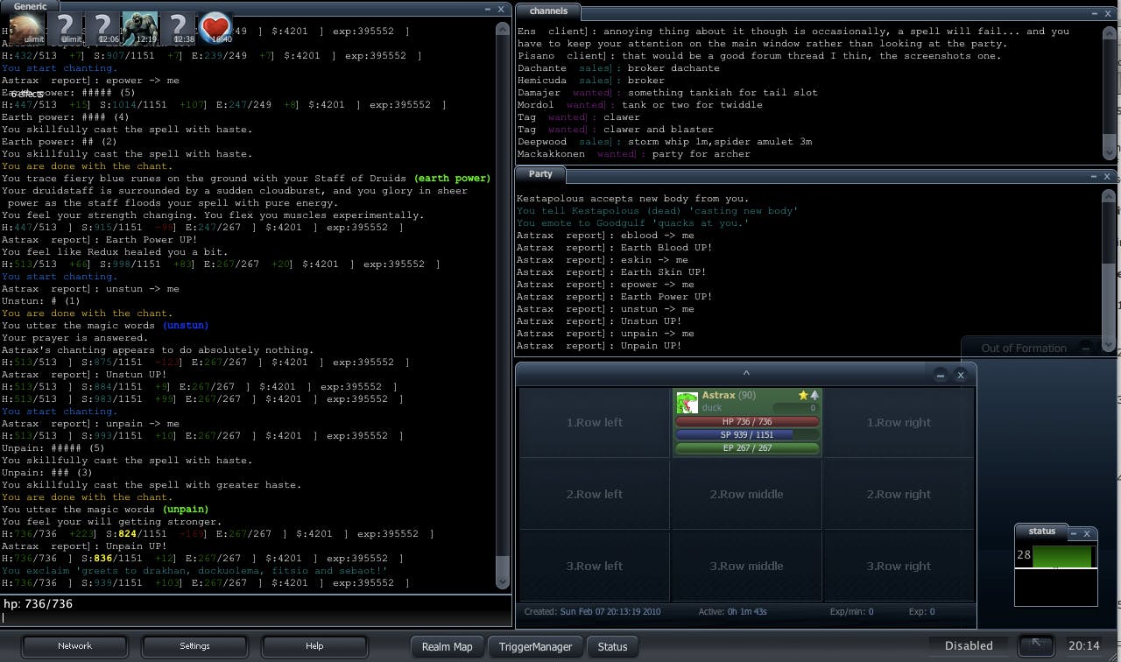
Task: Click the unknown effect icon timed 12:38
Action: coord(180,28)
